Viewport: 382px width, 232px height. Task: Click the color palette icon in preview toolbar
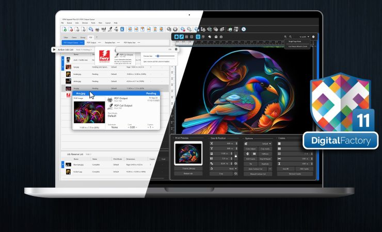click(x=210, y=37)
